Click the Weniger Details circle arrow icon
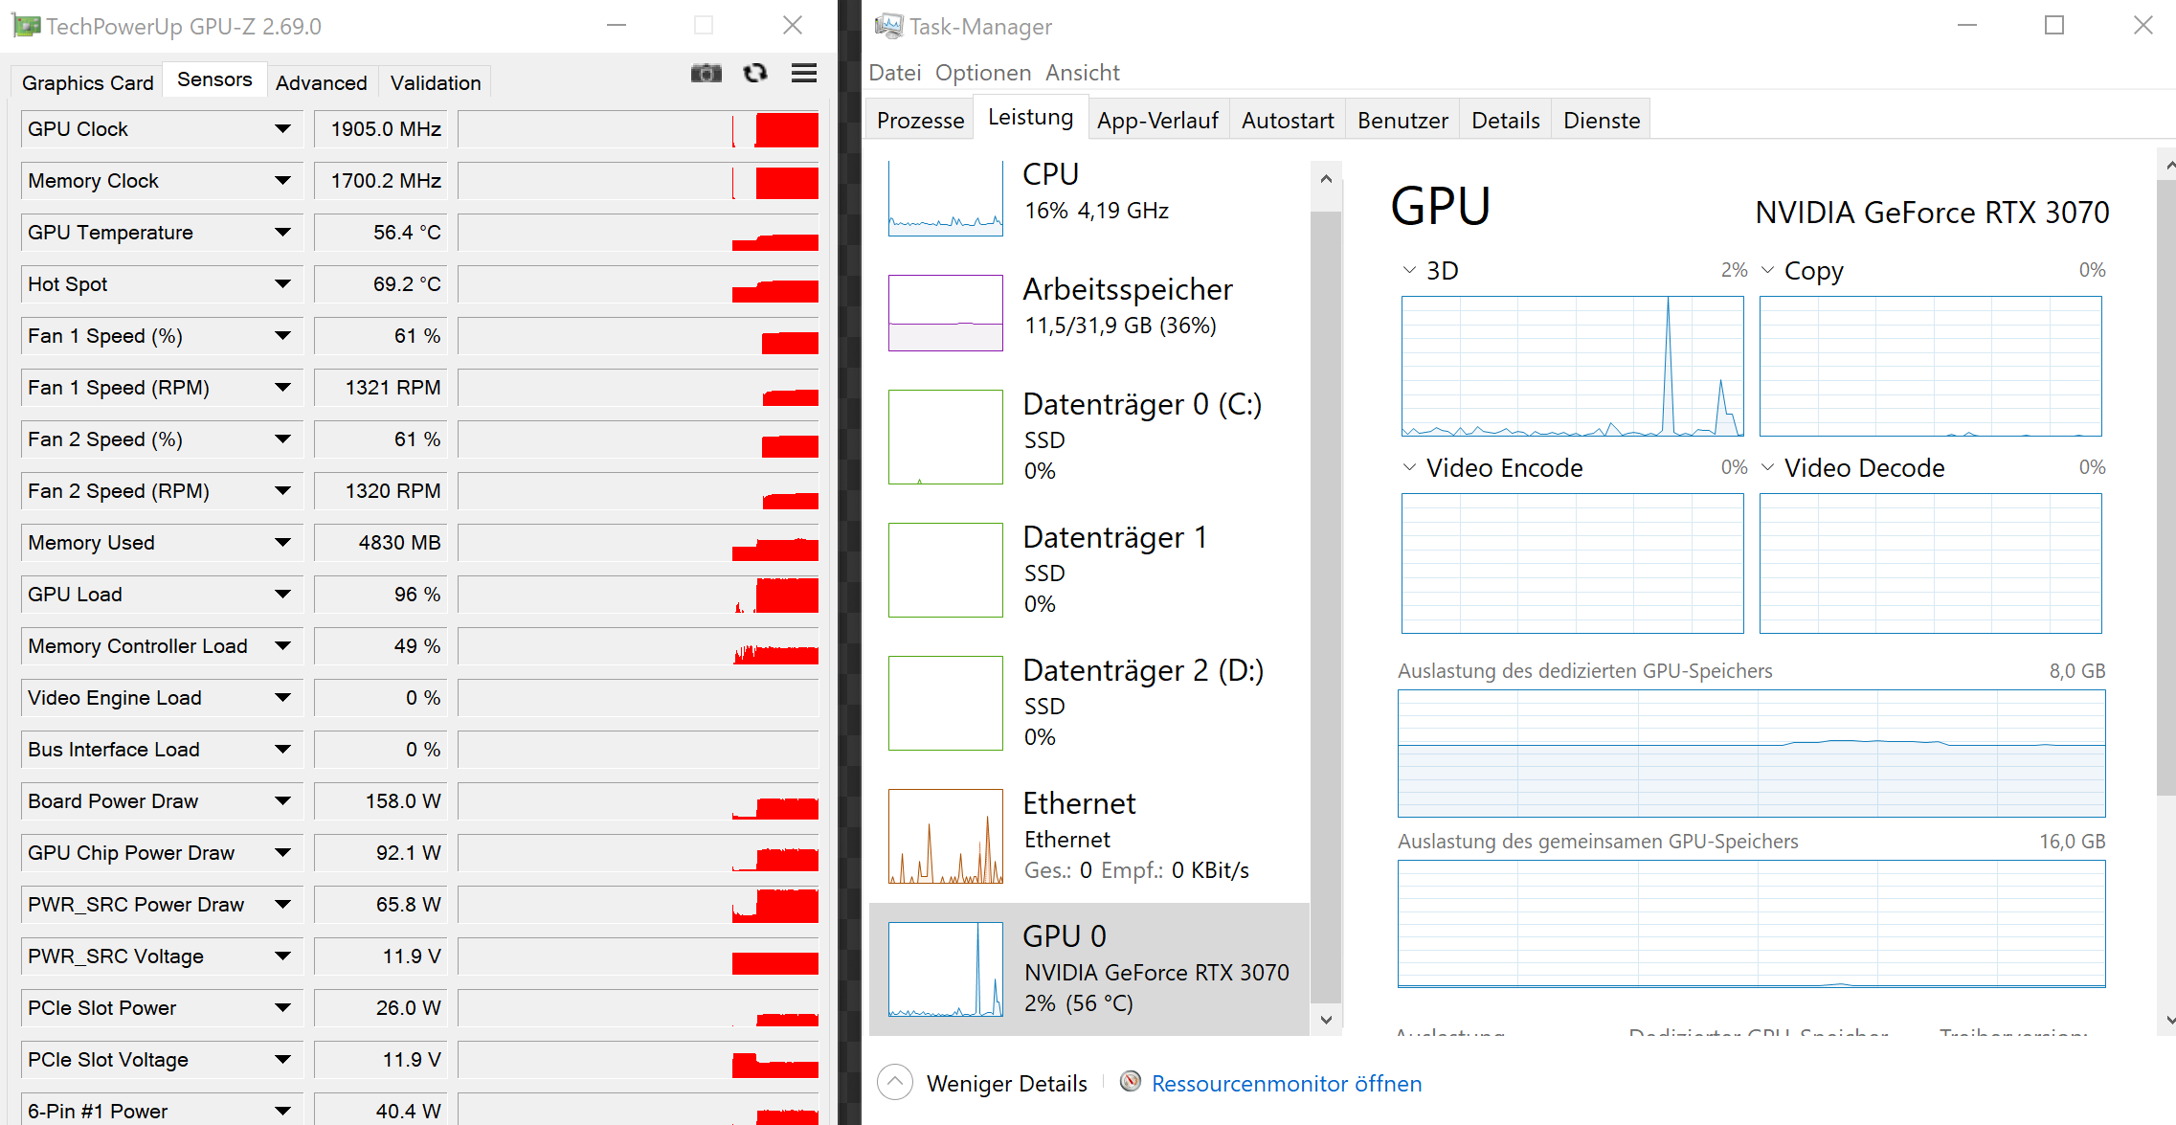 894,1083
